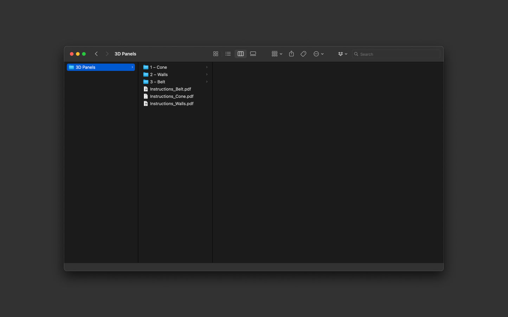Go back with the left arrow
The height and width of the screenshot is (317, 508).
click(x=96, y=54)
